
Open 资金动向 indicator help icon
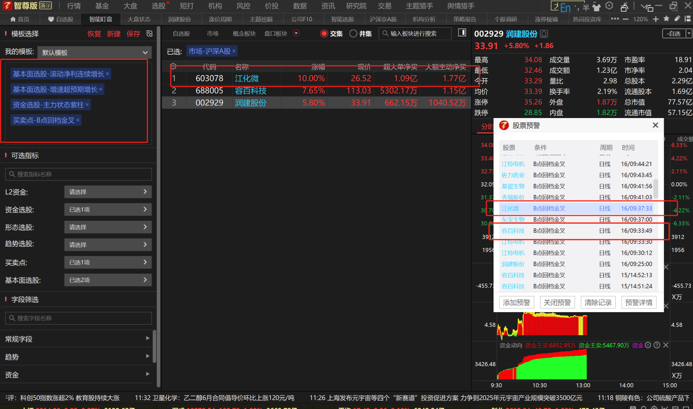point(657,345)
